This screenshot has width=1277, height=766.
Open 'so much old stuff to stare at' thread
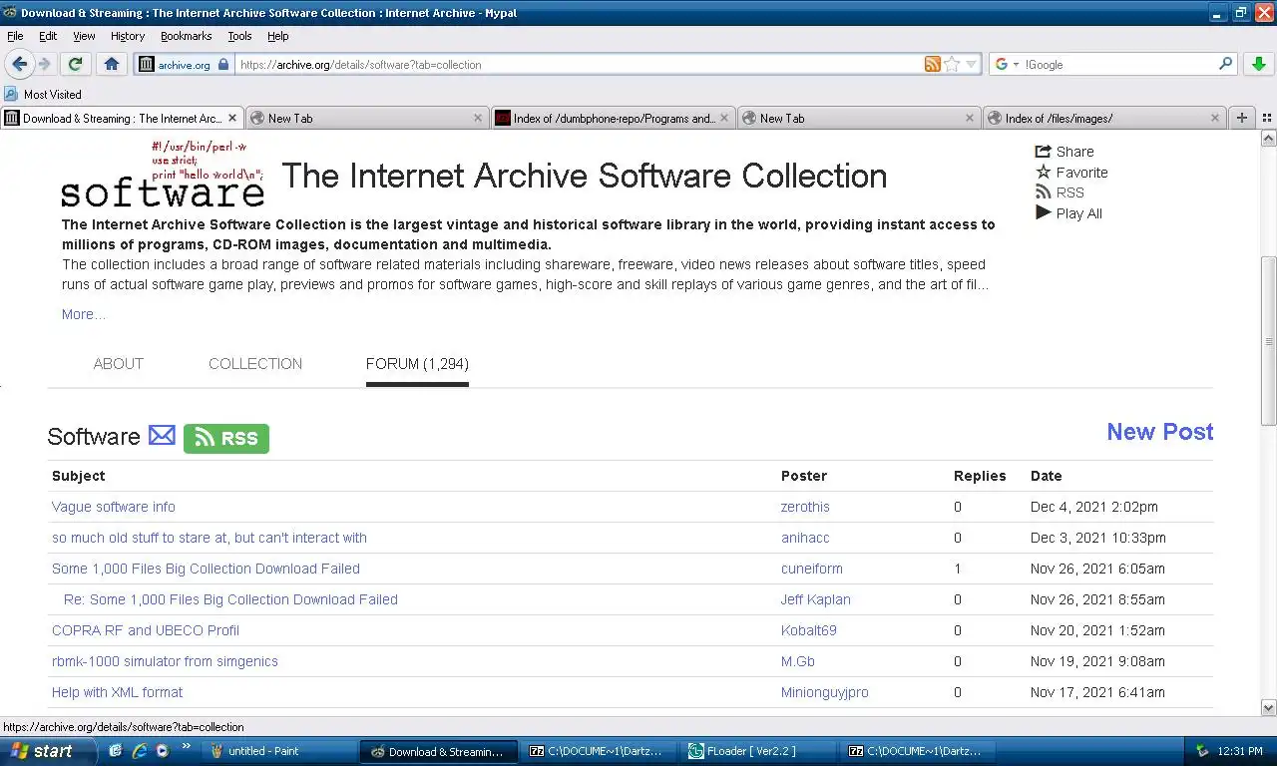coord(210,538)
